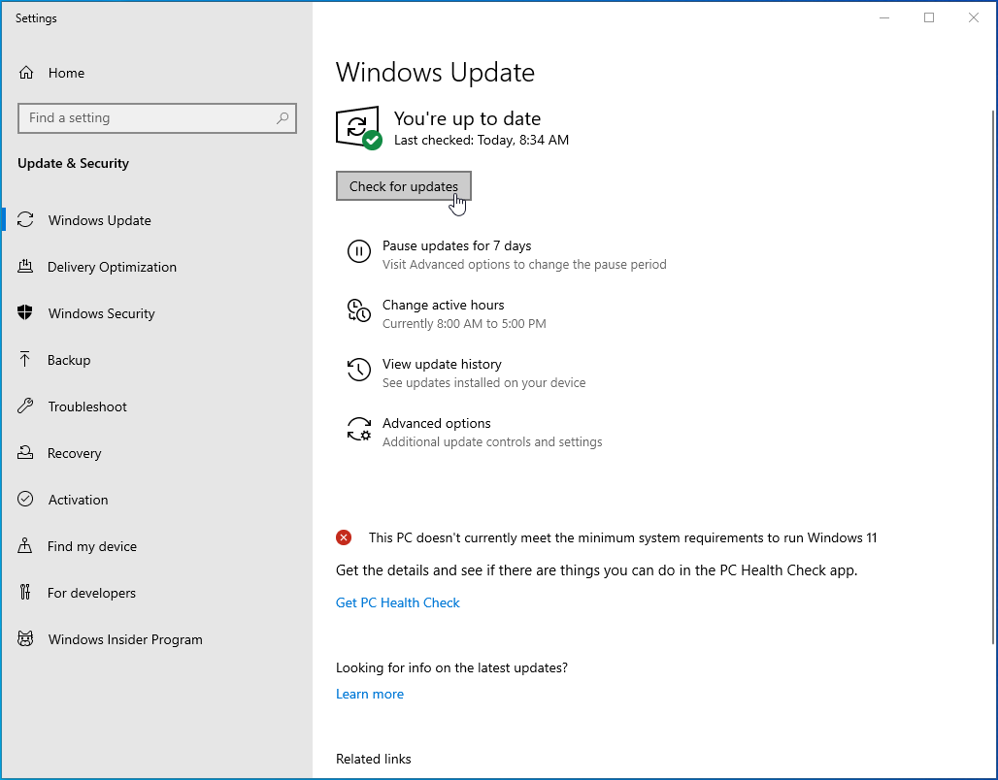This screenshot has width=998, height=780.
Task: Open Advanced options text
Action: pyautogui.click(x=437, y=423)
